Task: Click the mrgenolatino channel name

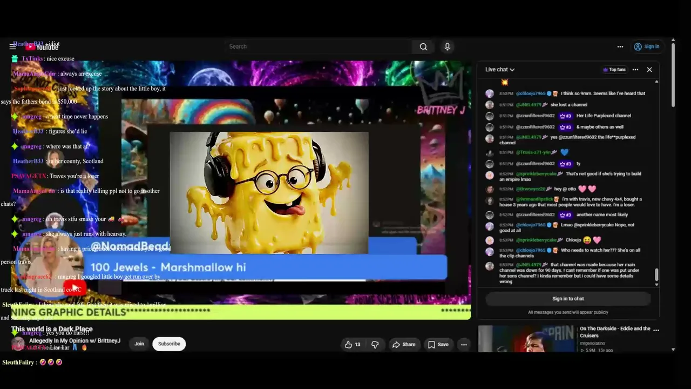Action: click(593, 343)
